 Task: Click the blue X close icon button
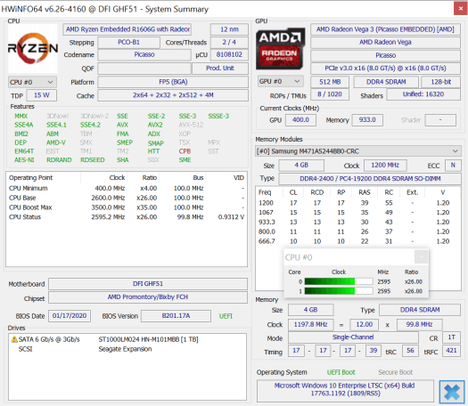pyautogui.click(x=452, y=392)
